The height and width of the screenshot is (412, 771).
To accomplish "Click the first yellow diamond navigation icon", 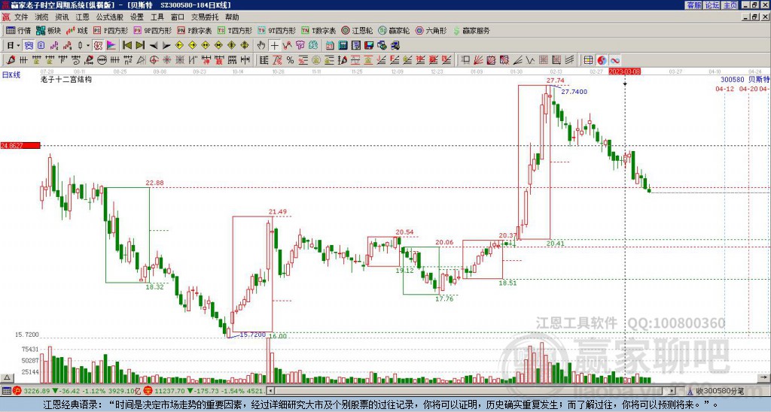I will (179, 46).
